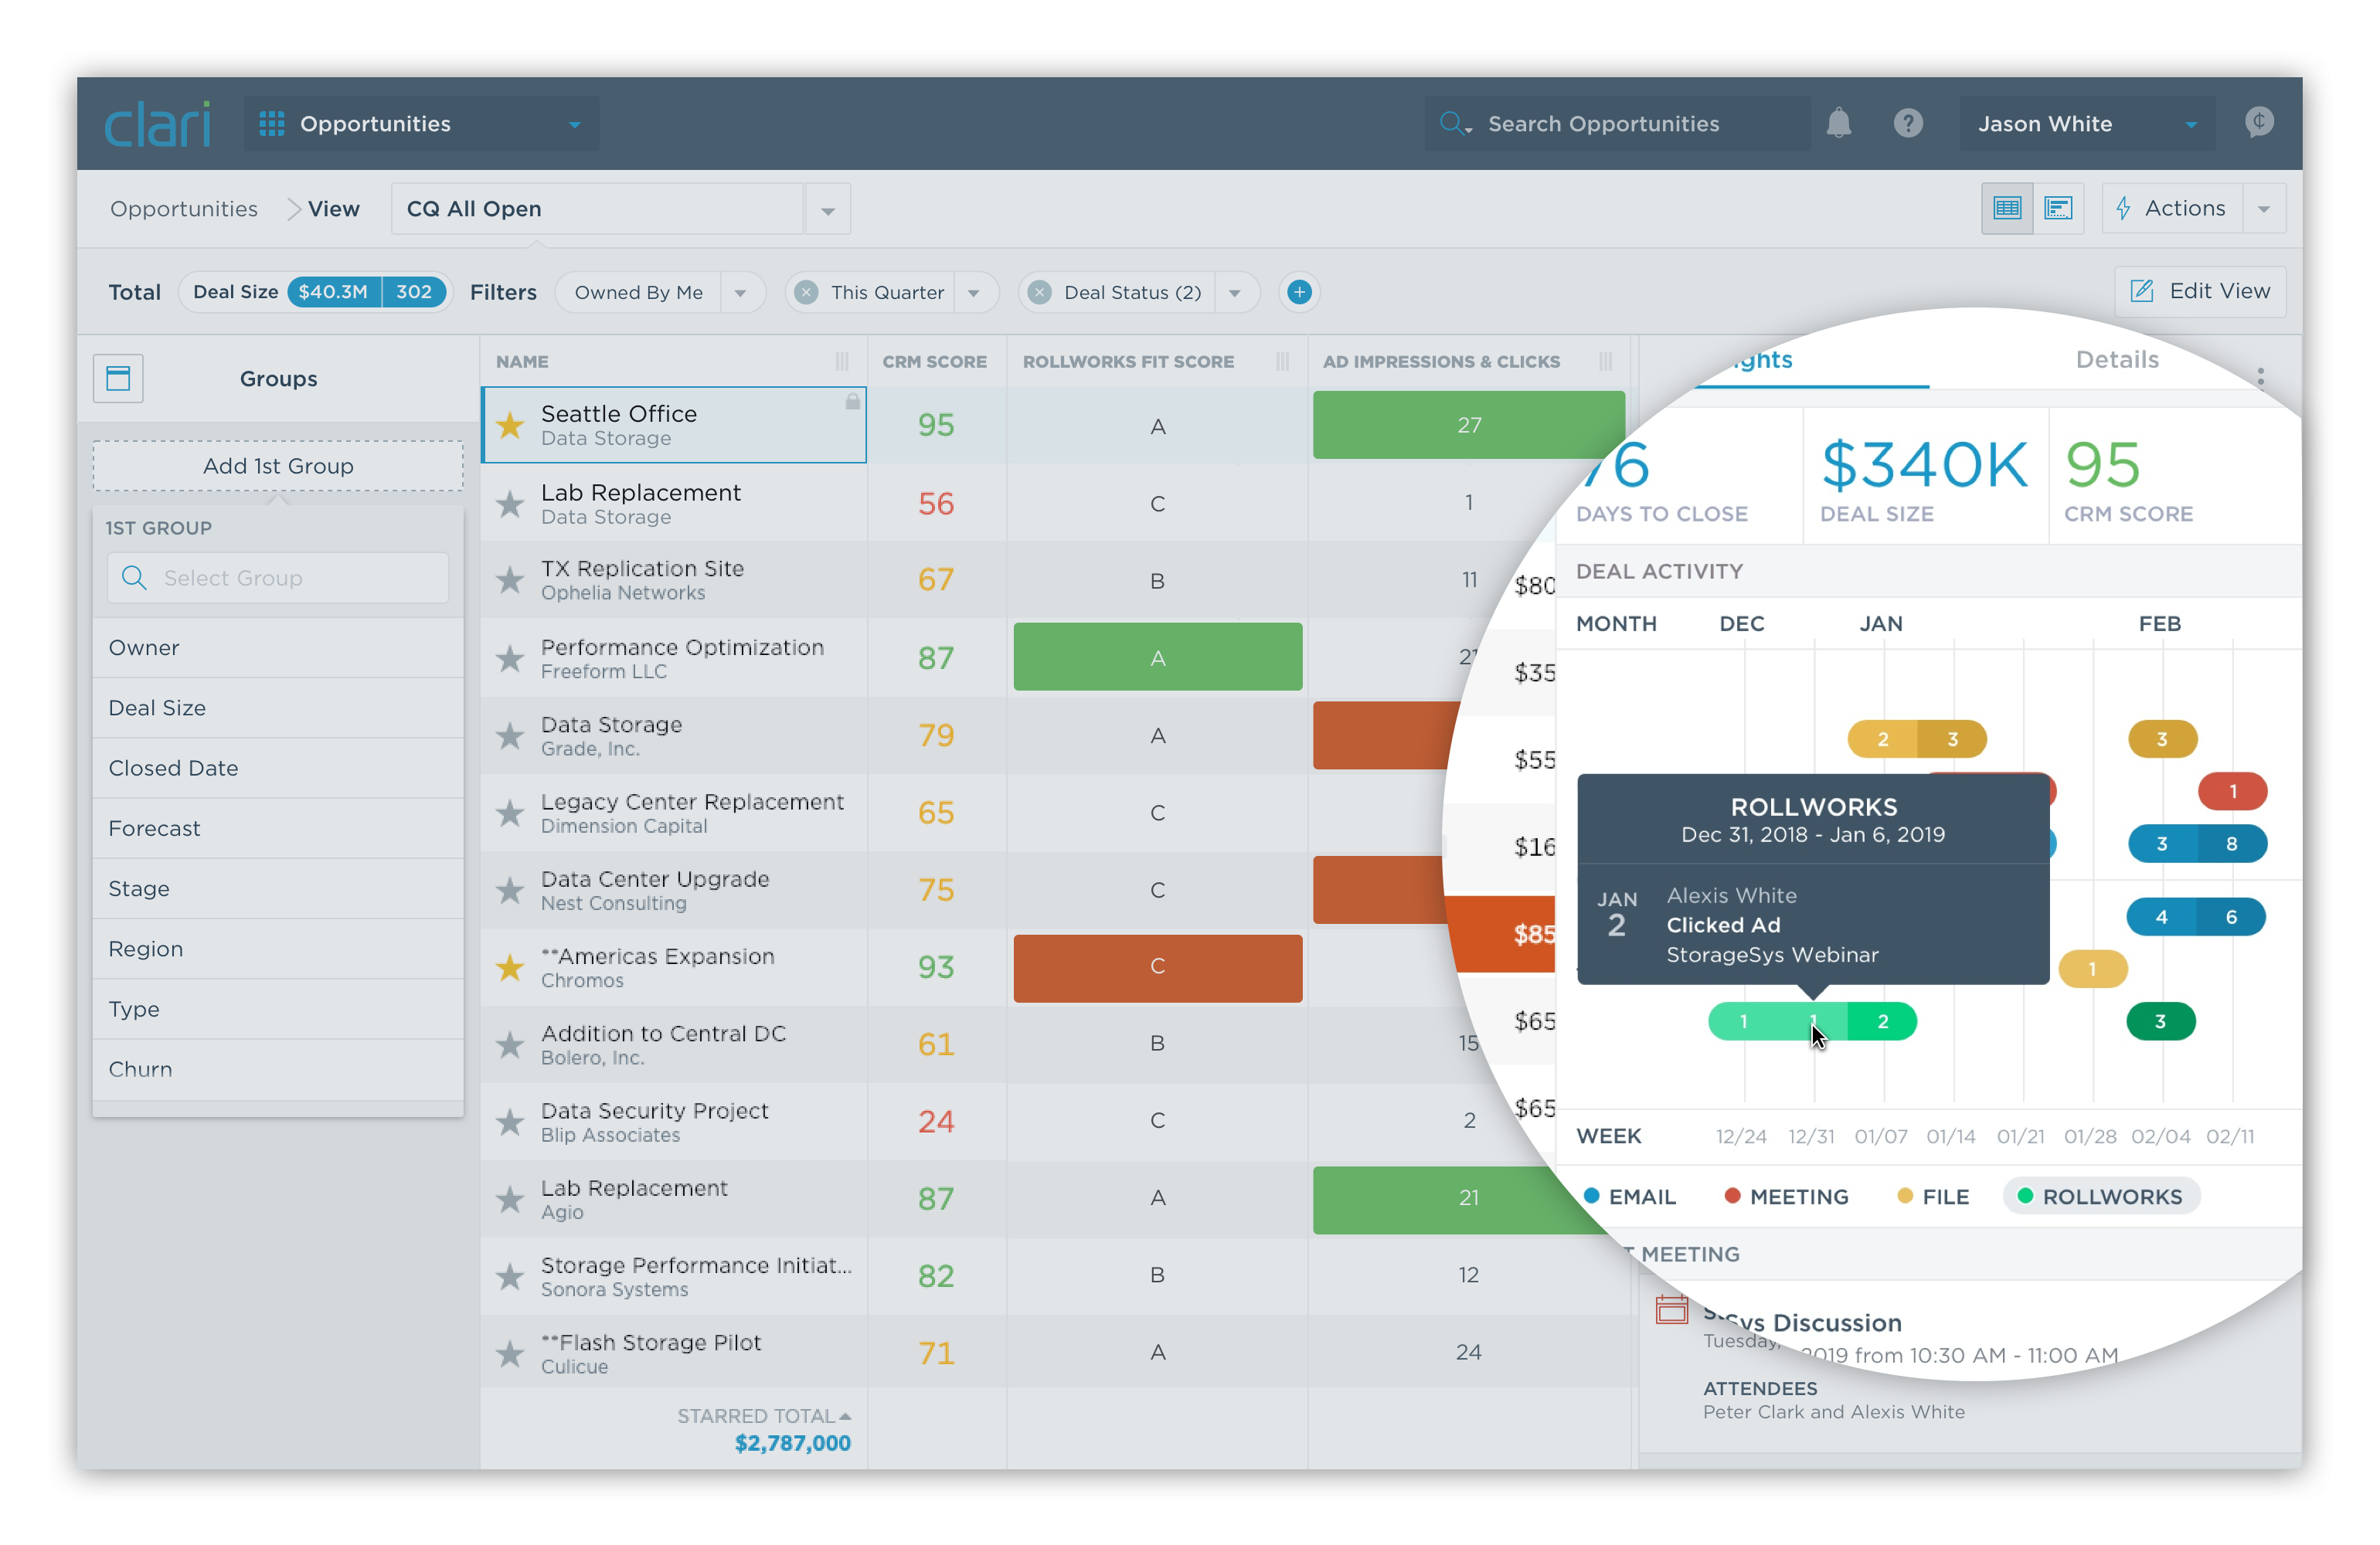The image size is (2380, 1545).
Task: Click the add filter plus icon
Action: 1299,292
